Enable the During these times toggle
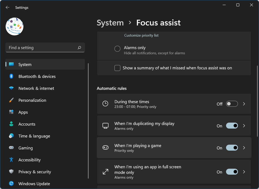This screenshot has height=189, width=259. click(x=232, y=104)
